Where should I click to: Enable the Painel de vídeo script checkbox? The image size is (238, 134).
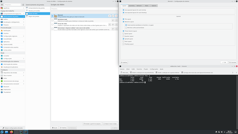click(x=52, y=25)
